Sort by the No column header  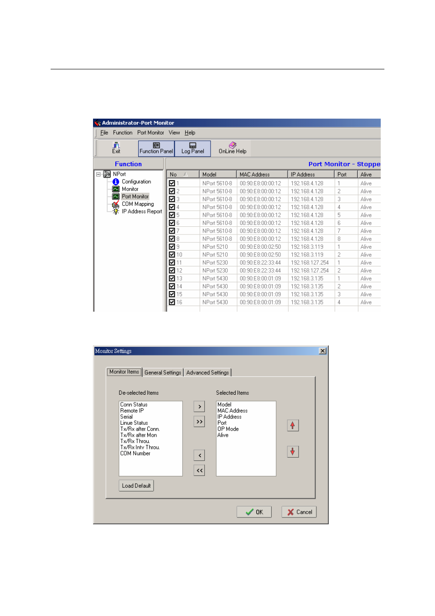point(183,174)
